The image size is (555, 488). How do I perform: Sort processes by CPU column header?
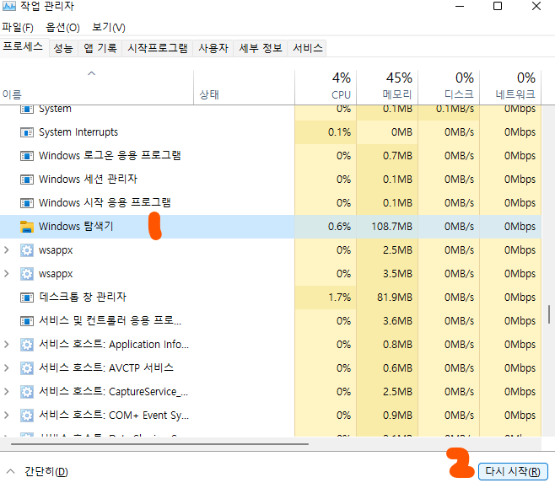(x=326, y=87)
